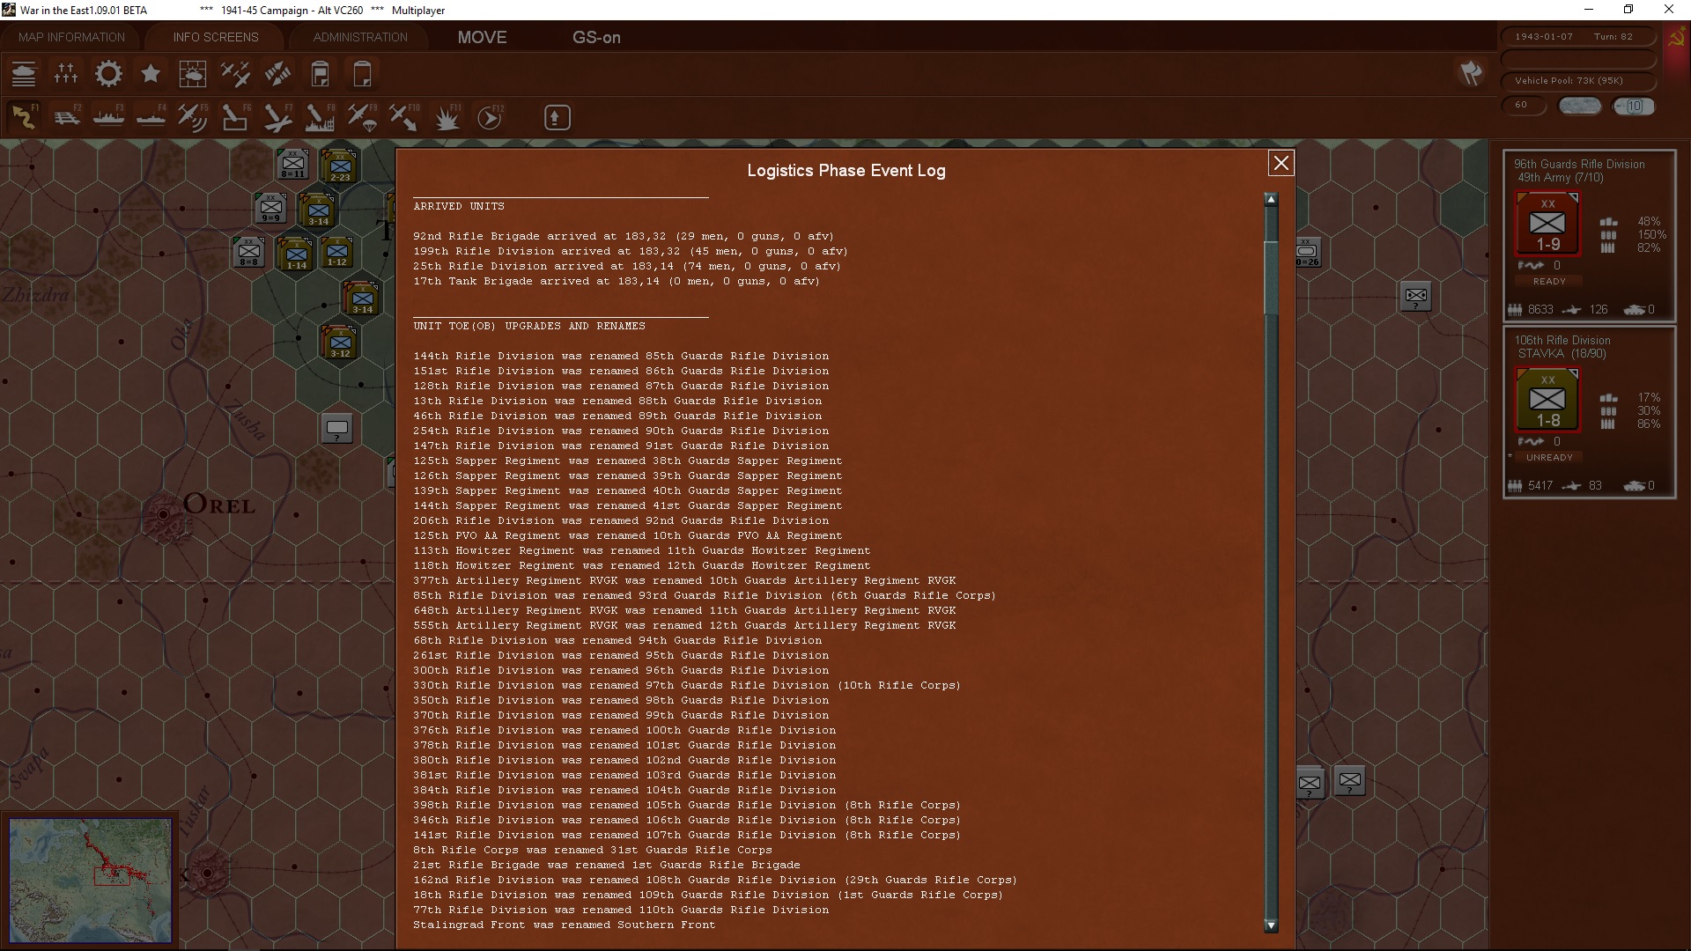Click the F9 Airborne parachute mode icon
1691x951 pixels.
coord(362,117)
